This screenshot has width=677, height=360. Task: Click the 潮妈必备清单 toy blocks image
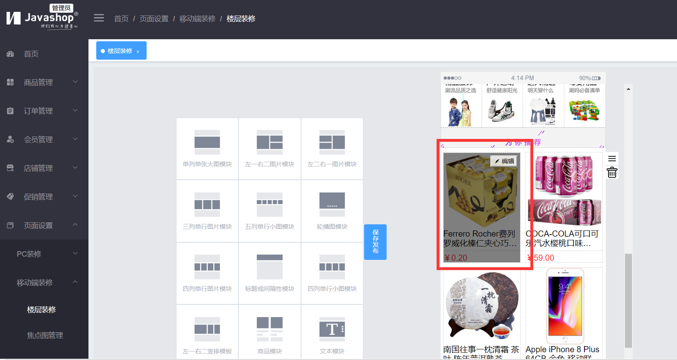[584, 111]
